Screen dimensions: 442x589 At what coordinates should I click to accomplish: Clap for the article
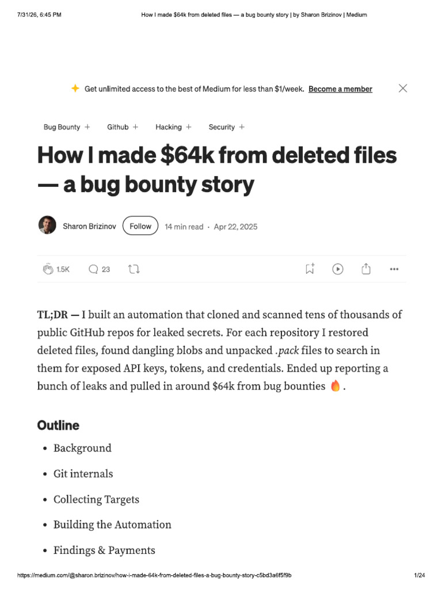48,269
